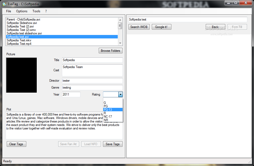
Task: Click the Load NFO button
Action: click(x=91, y=144)
